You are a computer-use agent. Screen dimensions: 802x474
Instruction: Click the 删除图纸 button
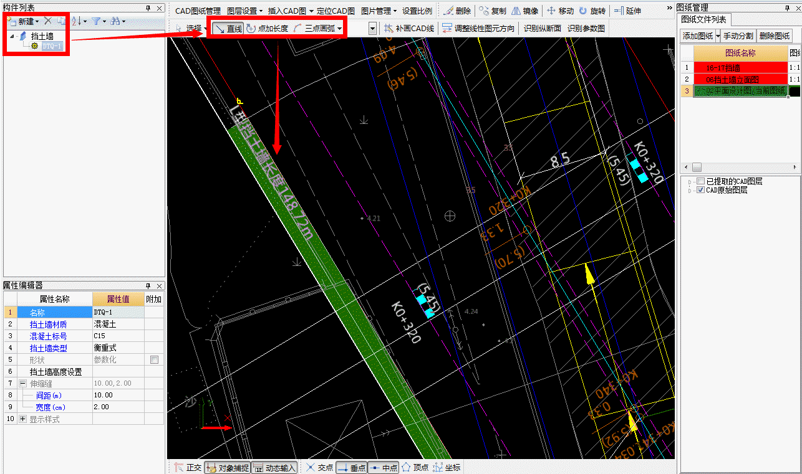(775, 36)
